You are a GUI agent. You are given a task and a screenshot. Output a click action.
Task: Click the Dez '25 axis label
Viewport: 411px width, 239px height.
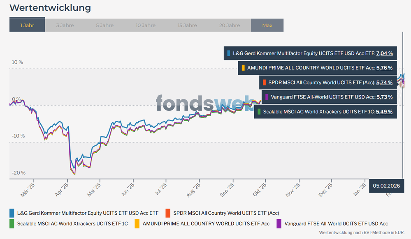[x=325, y=190]
